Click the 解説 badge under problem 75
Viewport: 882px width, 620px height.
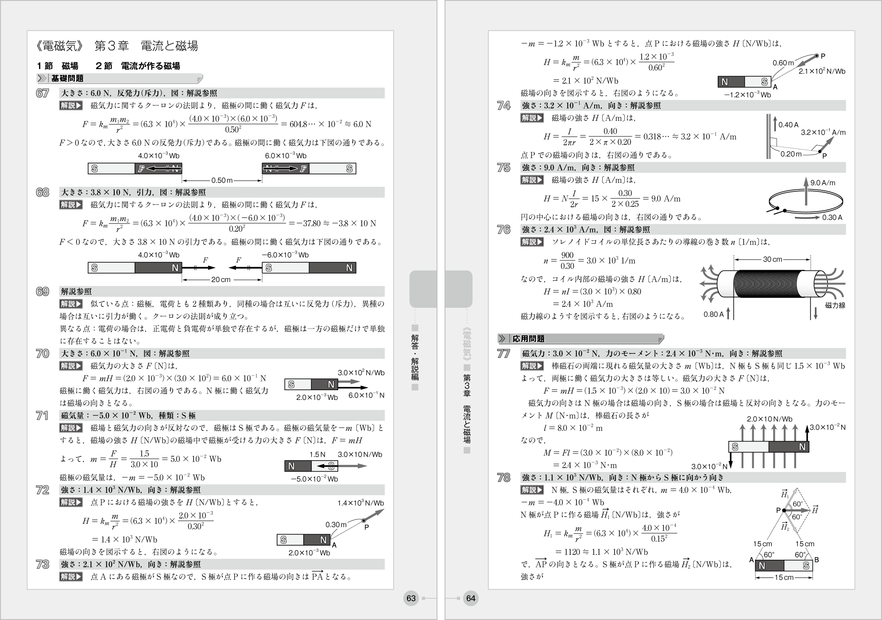click(x=532, y=180)
